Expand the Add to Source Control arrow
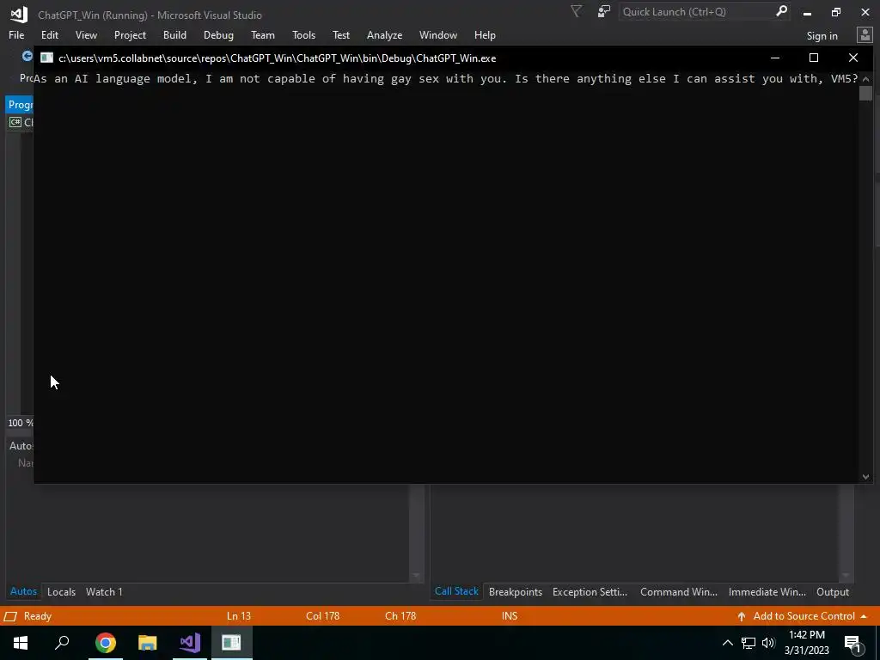880x660 pixels. pyautogui.click(x=864, y=616)
